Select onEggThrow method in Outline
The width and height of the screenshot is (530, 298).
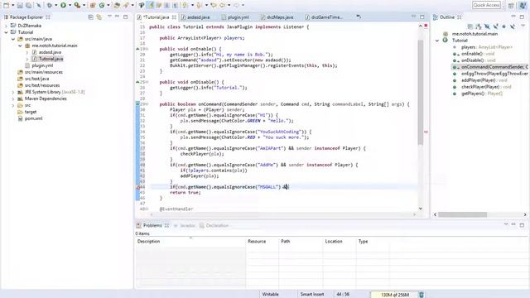[x=494, y=74]
